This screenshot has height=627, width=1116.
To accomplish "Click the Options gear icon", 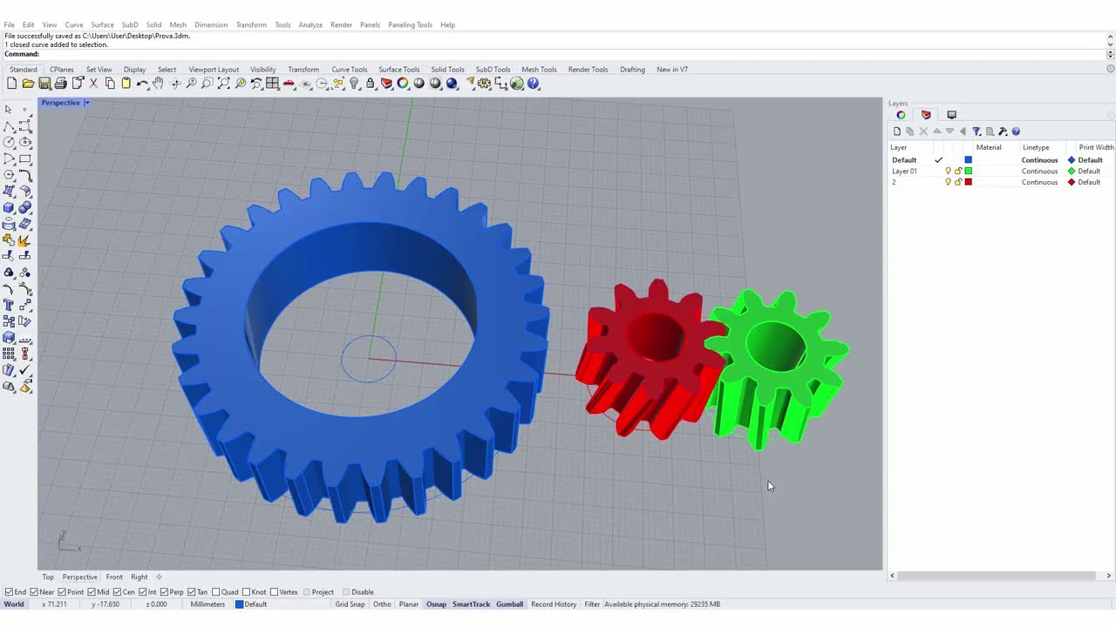I will coord(484,84).
